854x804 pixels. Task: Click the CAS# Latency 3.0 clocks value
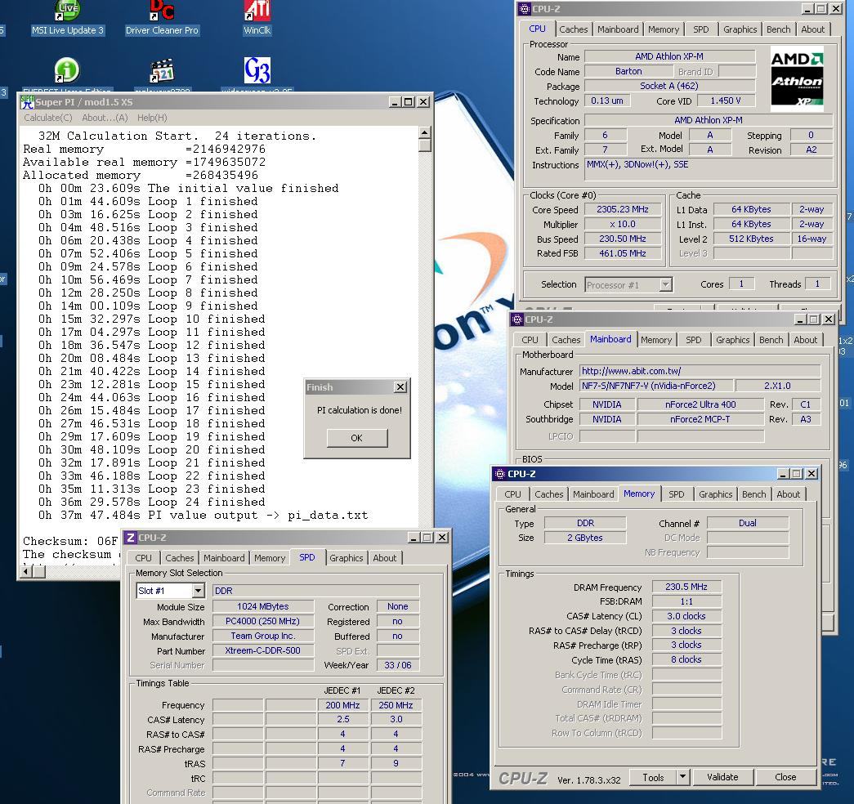pos(686,616)
